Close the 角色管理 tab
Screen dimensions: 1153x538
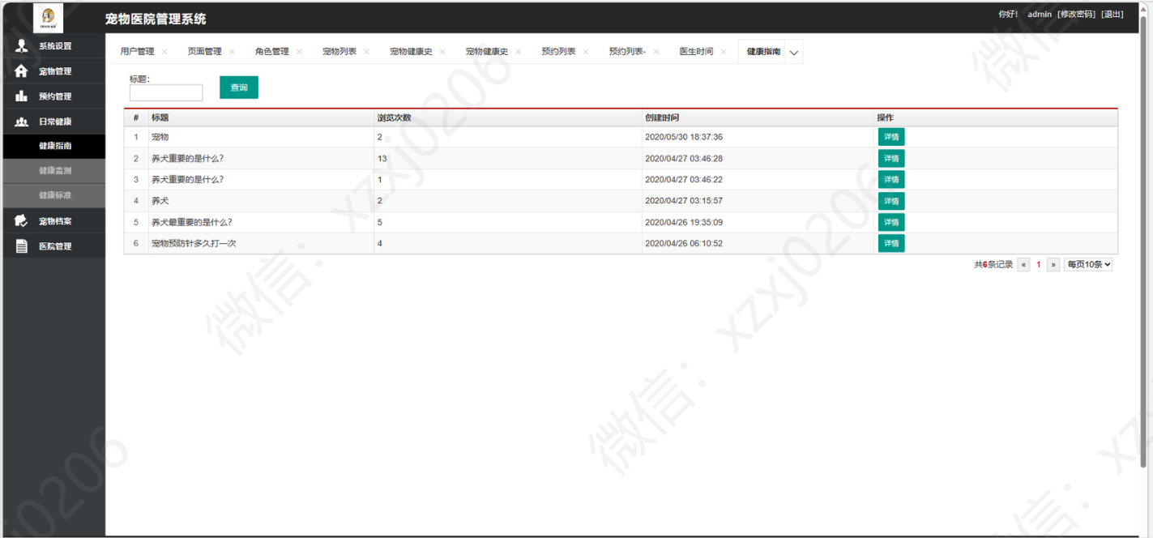tap(299, 52)
